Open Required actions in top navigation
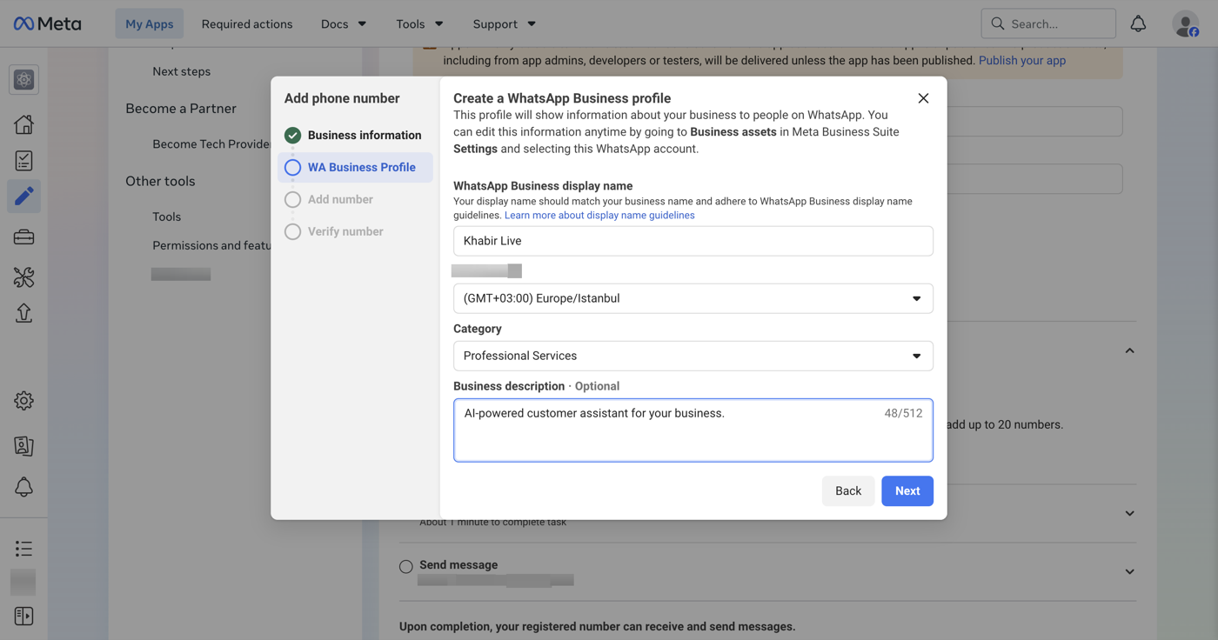Viewport: 1218px width, 640px height. coord(247,23)
